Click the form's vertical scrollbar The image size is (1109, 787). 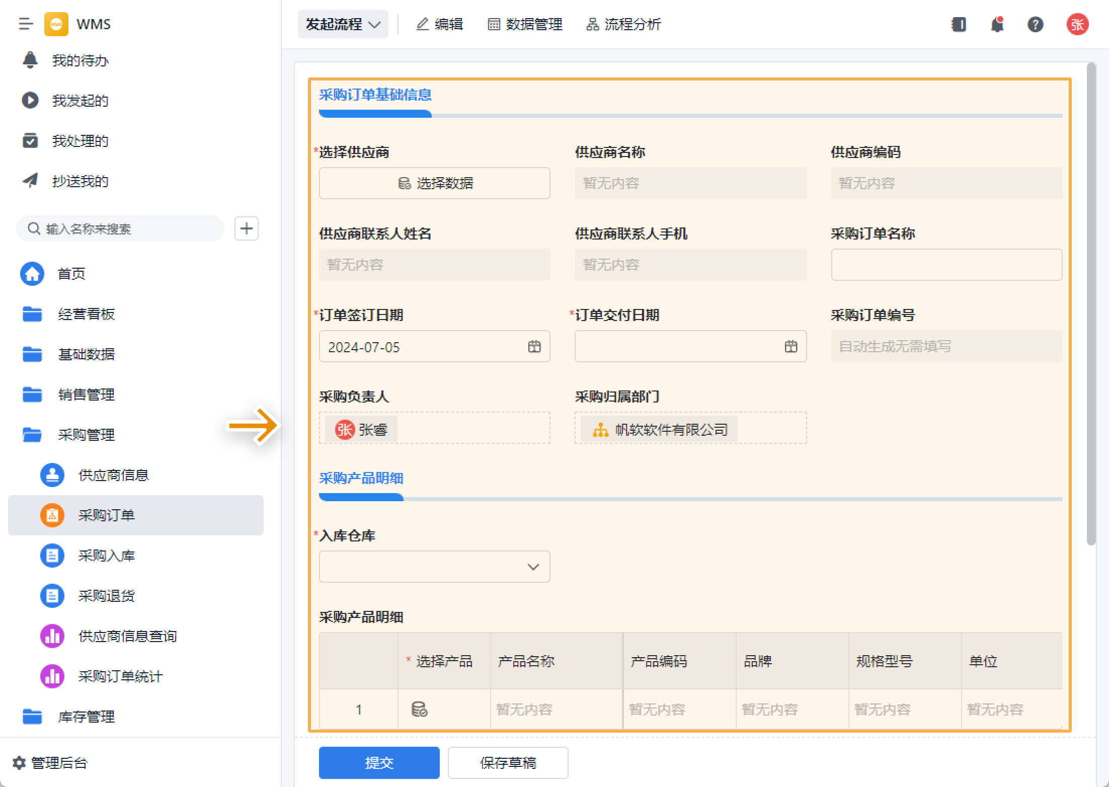(1091, 302)
